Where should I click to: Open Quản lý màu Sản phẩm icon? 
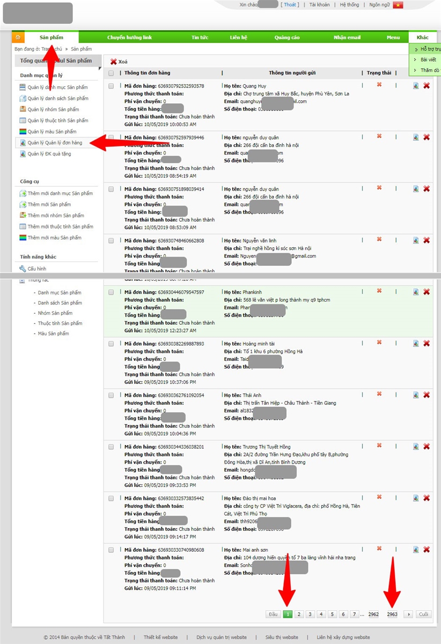[x=23, y=132]
